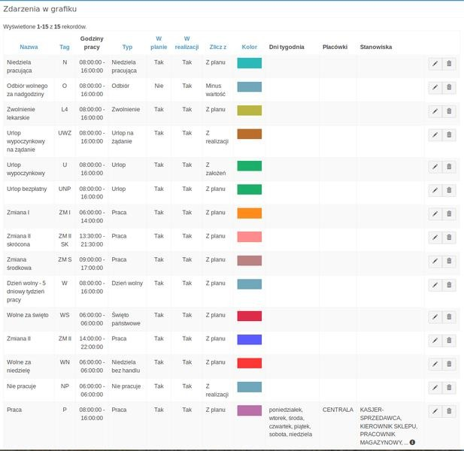Click the 'ZM II SK' tag cell

(65, 240)
